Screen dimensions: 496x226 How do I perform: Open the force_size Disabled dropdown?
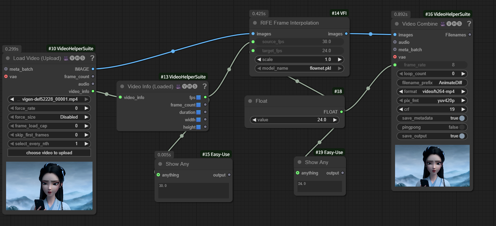(x=49, y=117)
